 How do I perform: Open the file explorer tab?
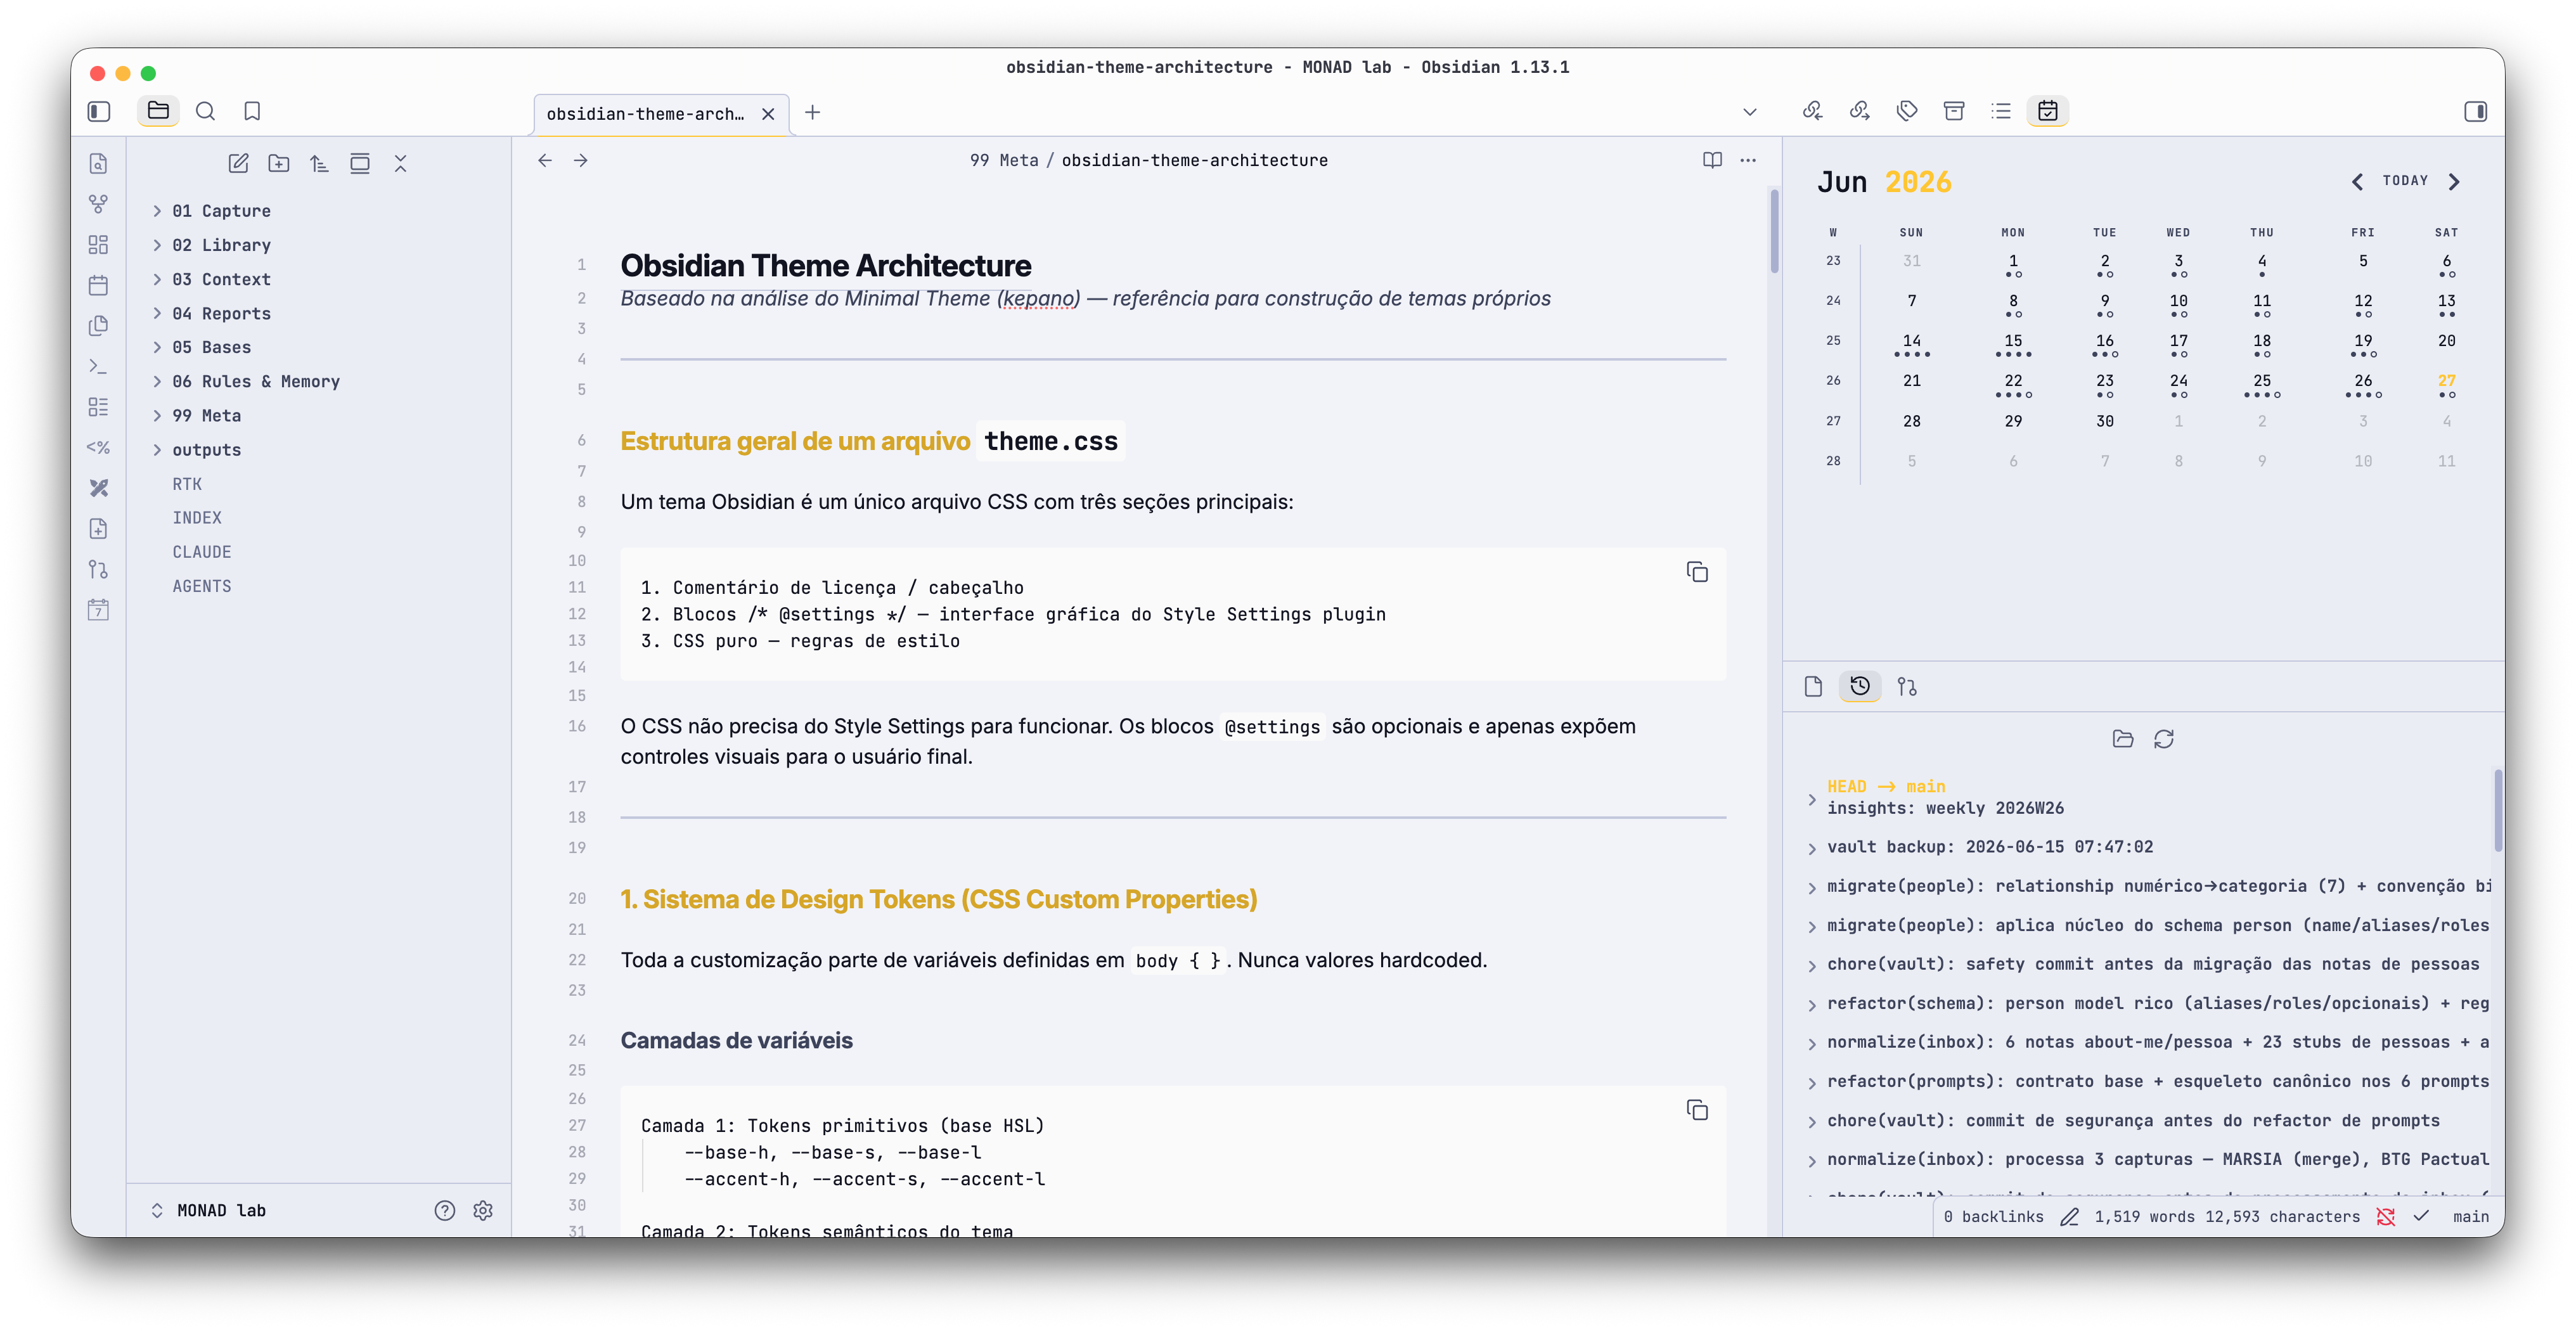click(158, 111)
